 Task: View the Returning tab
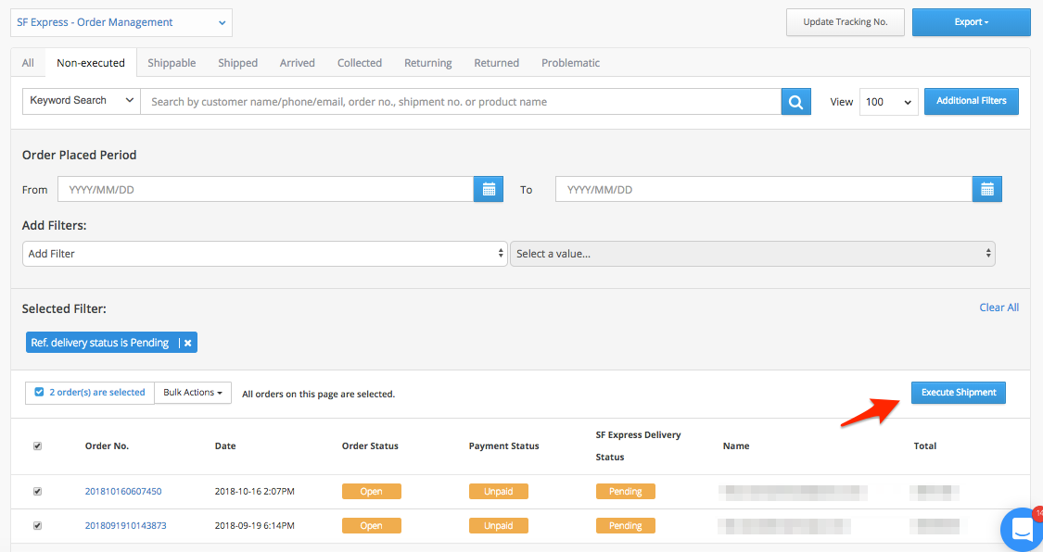point(427,63)
